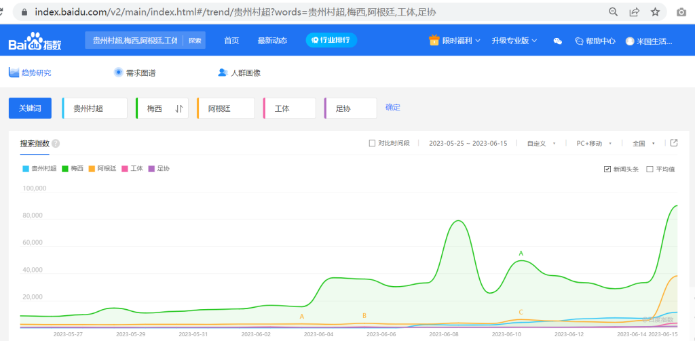Click the browser address bar URL

[x=235, y=12]
